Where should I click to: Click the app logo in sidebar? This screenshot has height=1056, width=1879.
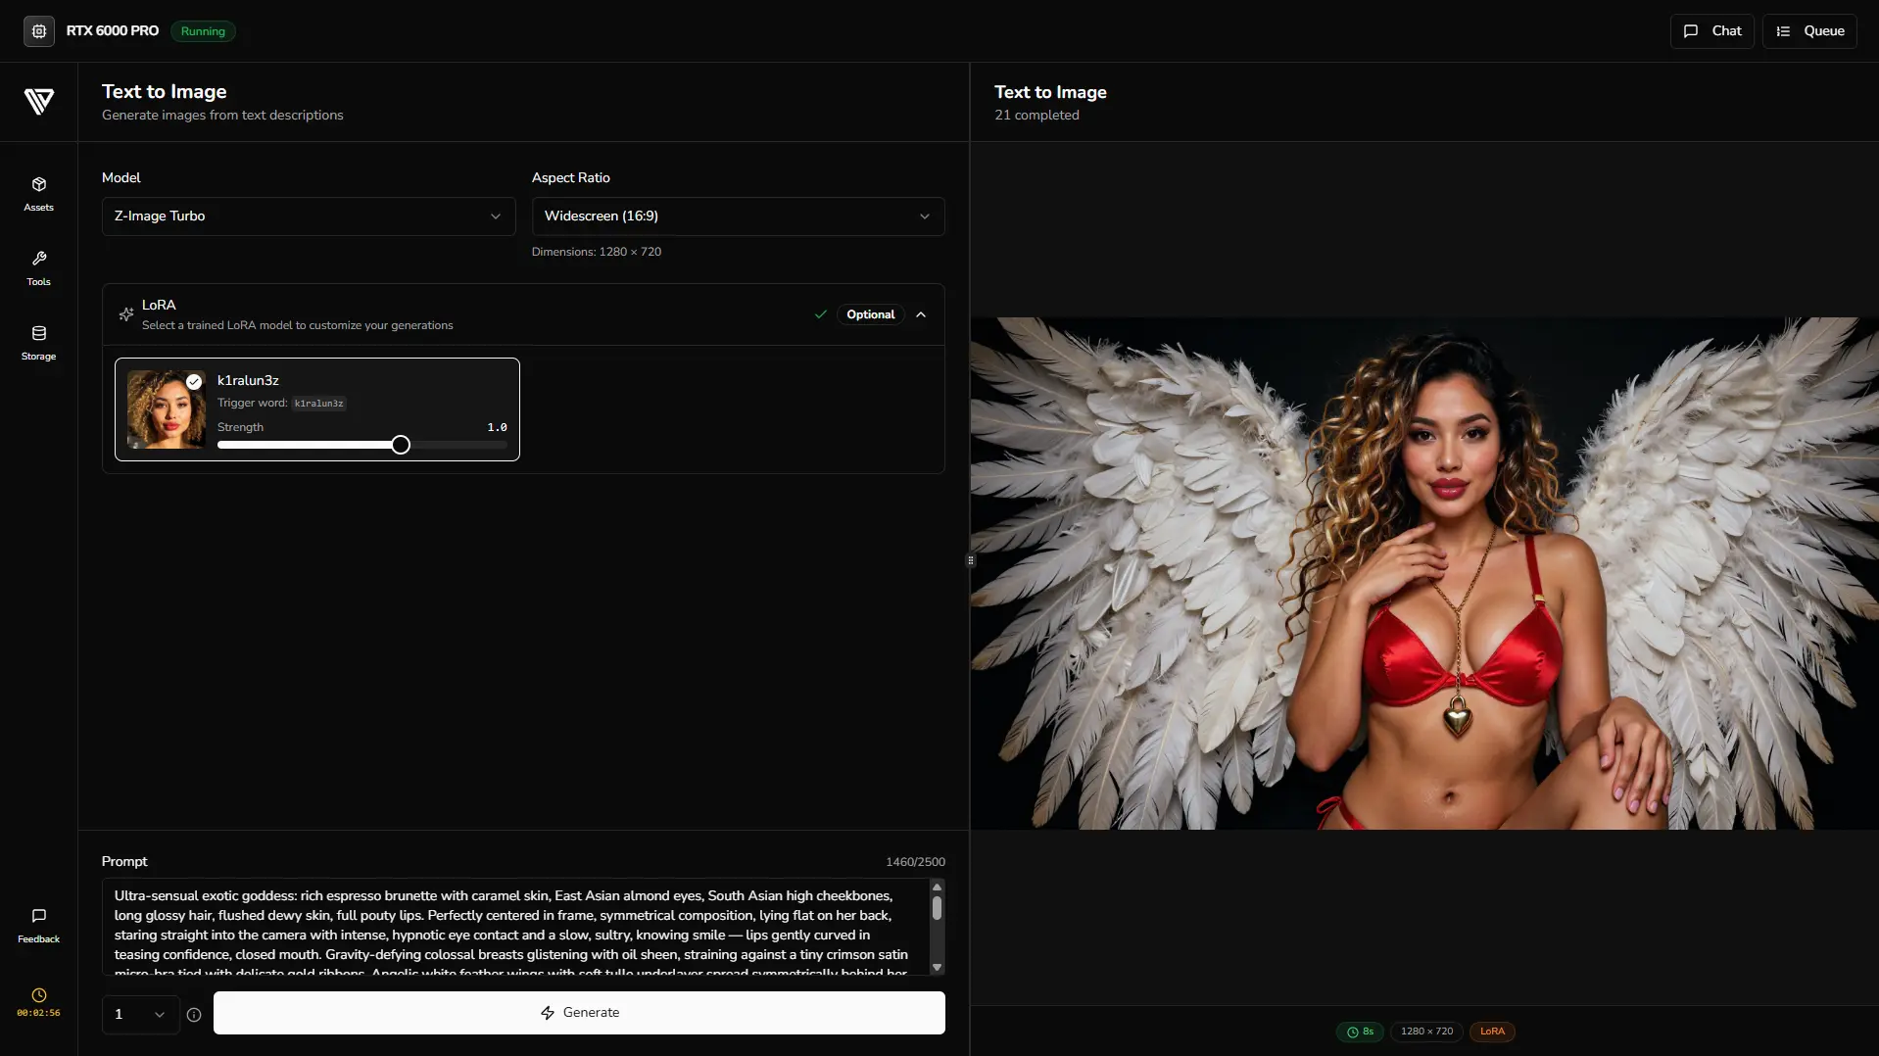coord(39,101)
